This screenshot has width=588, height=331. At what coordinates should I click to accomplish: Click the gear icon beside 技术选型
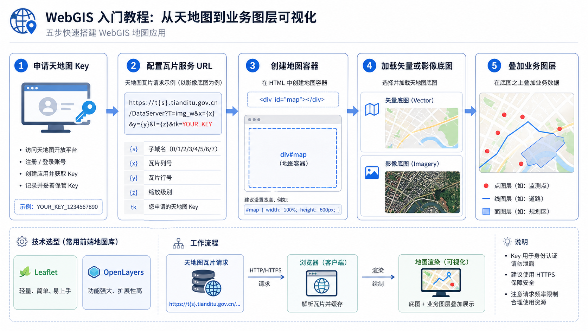(x=22, y=242)
